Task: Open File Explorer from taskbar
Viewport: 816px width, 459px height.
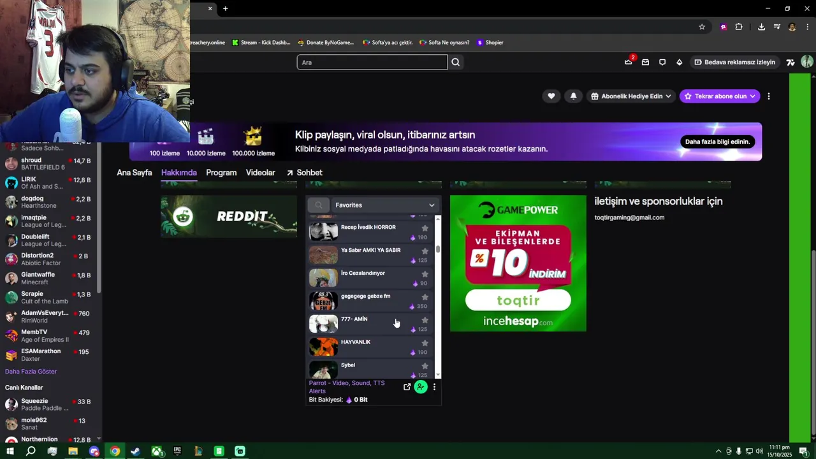Action: click(73, 451)
